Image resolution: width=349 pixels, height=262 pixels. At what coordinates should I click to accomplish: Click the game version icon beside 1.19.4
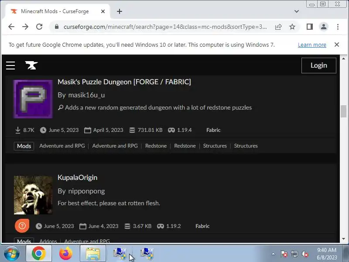click(x=171, y=130)
